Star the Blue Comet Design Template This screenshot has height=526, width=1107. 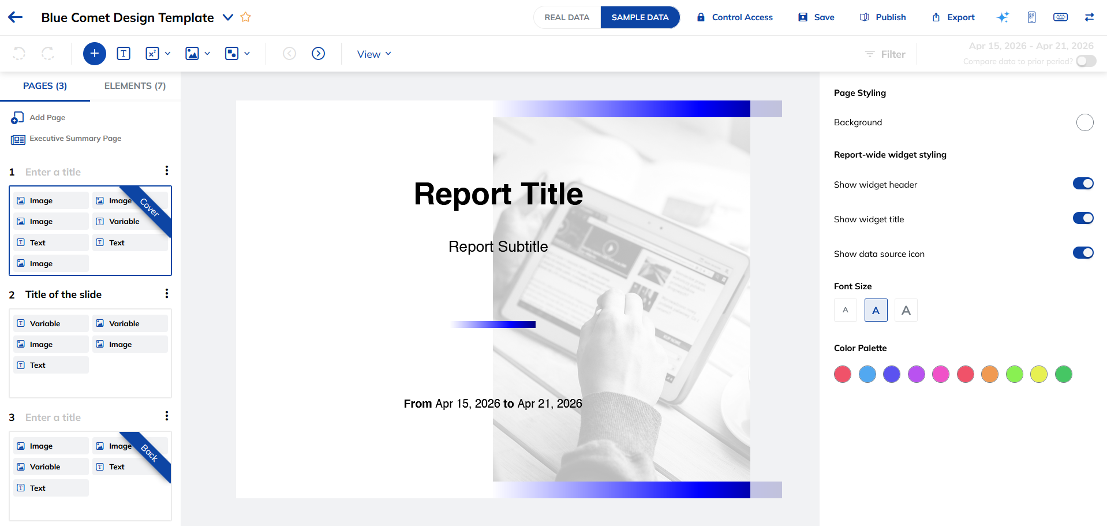[245, 17]
